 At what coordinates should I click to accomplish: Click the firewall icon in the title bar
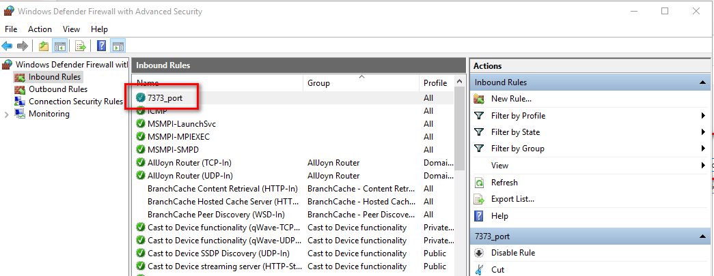[x=9, y=12]
